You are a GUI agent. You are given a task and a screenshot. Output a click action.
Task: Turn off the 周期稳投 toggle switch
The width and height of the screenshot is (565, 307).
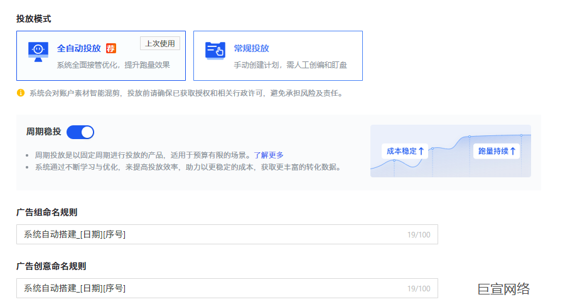pos(80,132)
